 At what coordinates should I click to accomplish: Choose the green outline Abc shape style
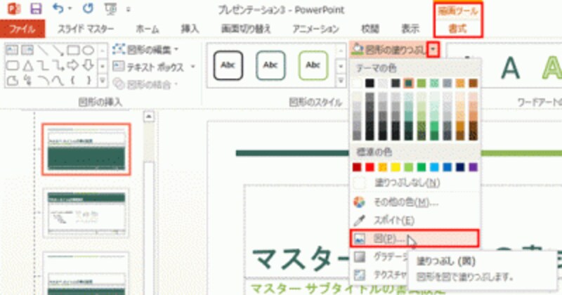pos(313,65)
